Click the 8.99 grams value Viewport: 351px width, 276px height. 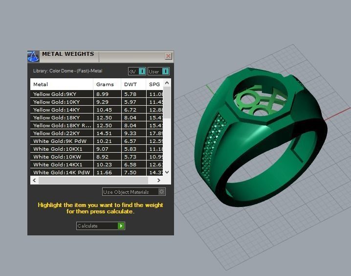pos(102,94)
